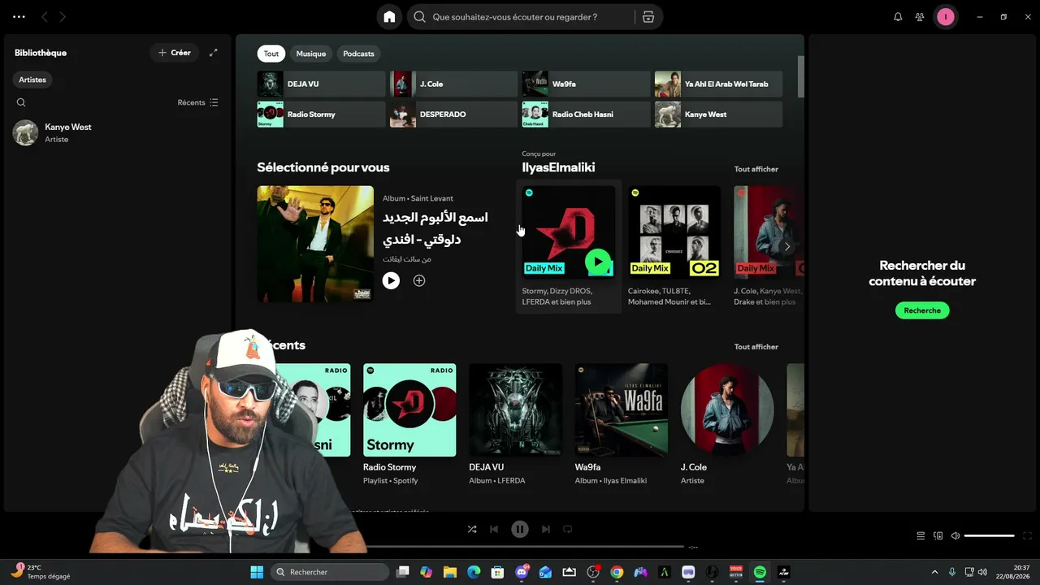This screenshot has width=1040, height=585.
Task: Open the weather widget showing 23°C
Action: pyautogui.click(x=41, y=572)
